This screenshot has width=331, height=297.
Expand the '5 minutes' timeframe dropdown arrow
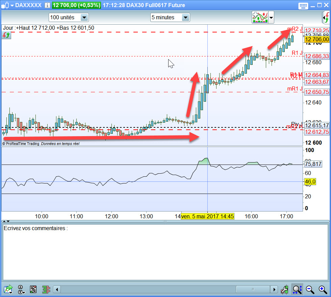(x=185, y=17)
